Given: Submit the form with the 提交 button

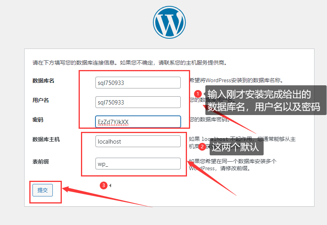Looking at the screenshot, I should (43, 190).
